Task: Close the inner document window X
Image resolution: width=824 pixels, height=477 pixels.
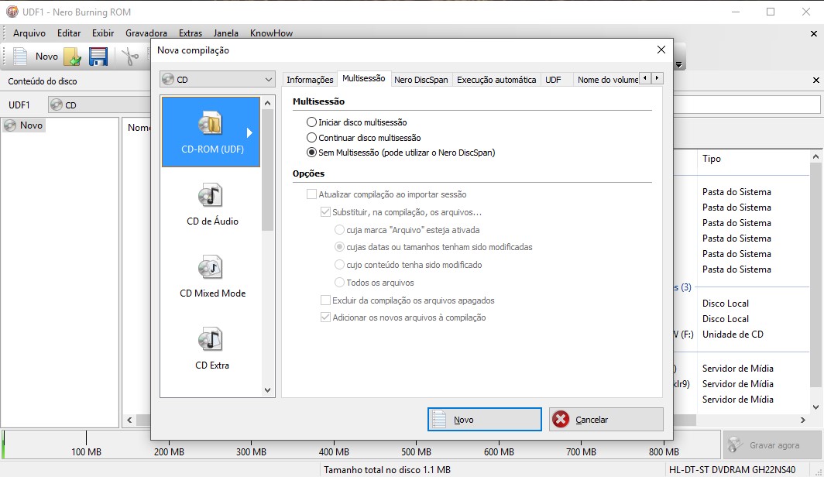Action: tap(813, 33)
